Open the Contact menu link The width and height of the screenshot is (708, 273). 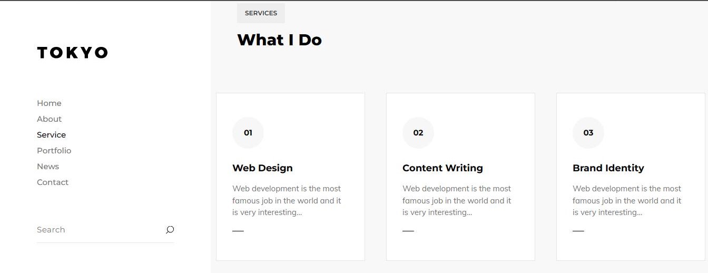pos(53,182)
